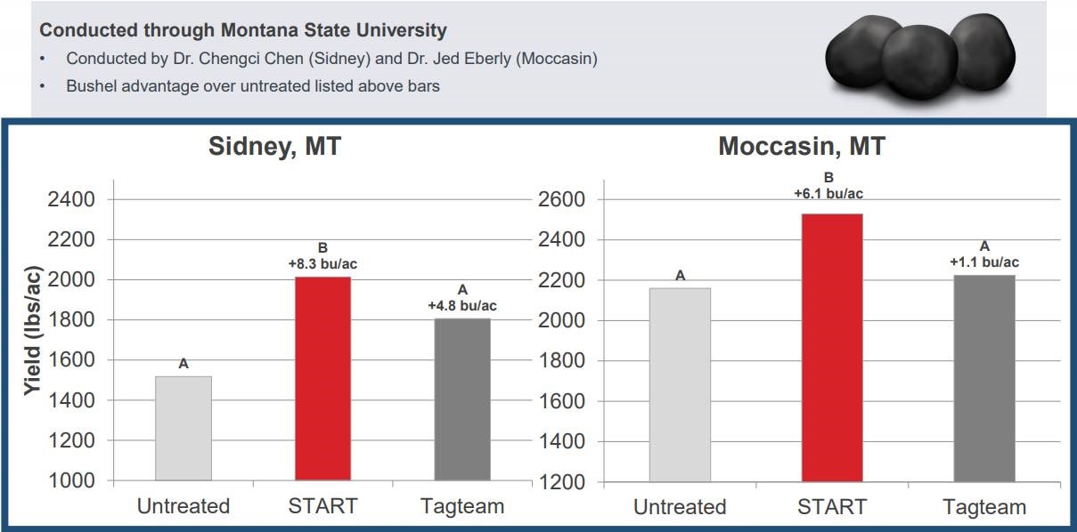Image resolution: width=1077 pixels, height=532 pixels.
Task: Select the "Moccasin, MT" chart title
Action: pos(802,147)
